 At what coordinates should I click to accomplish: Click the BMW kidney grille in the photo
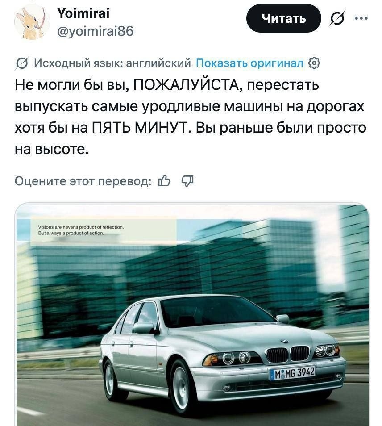tap(288, 354)
